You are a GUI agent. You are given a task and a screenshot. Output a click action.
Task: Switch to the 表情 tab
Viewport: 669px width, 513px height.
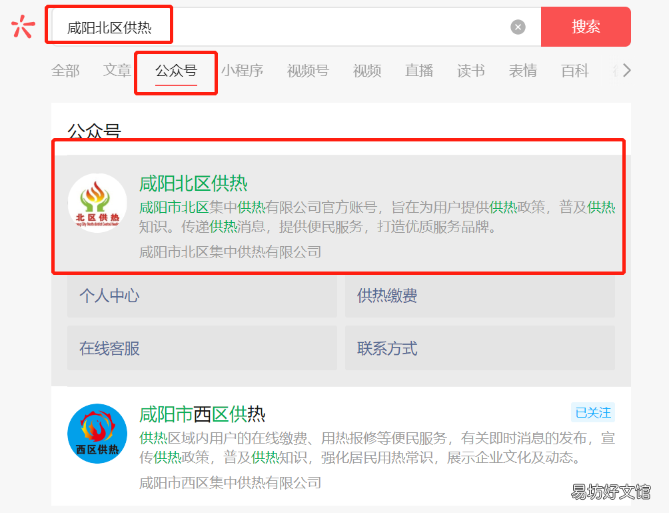pyautogui.click(x=522, y=71)
